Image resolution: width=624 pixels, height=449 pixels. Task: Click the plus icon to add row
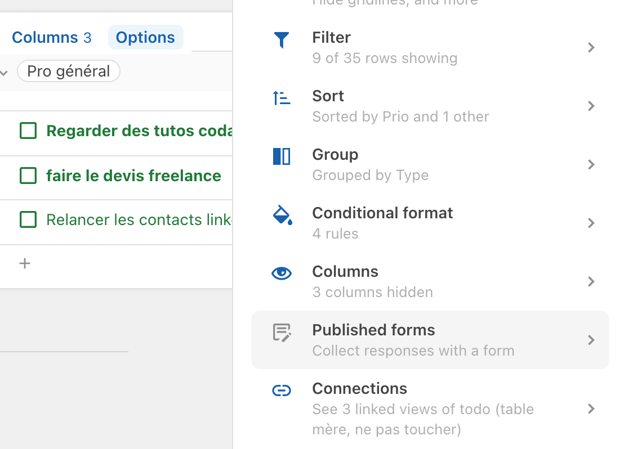25,263
